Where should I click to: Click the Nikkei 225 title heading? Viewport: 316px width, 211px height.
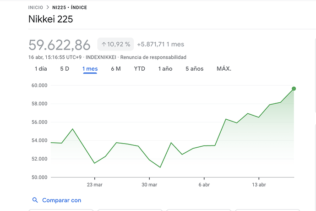click(x=50, y=19)
